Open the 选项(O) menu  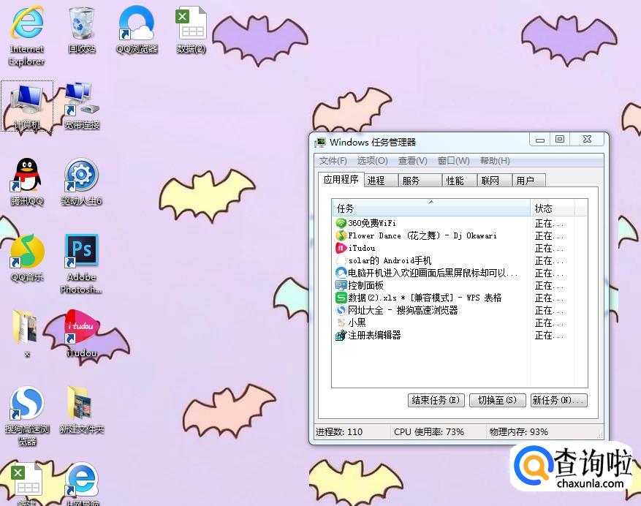tap(372, 161)
